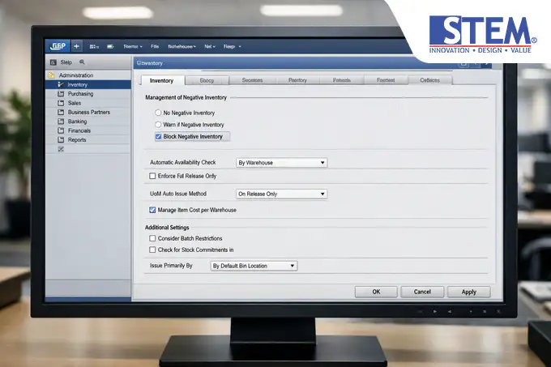This screenshot has height=367, width=551.
Task: Click the Reports folder icon
Action: click(x=61, y=139)
